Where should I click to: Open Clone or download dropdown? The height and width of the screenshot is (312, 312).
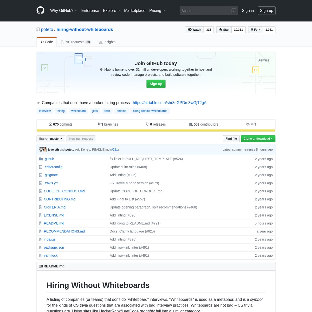pyautogui.click(x=258, y=139)
